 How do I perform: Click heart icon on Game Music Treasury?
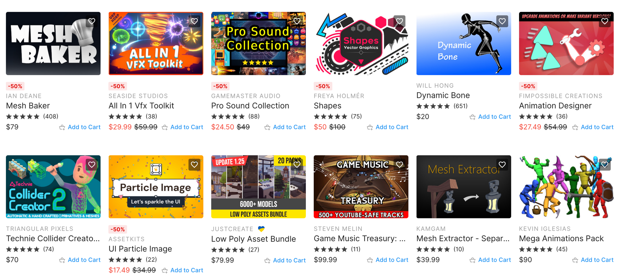(399, 165)
